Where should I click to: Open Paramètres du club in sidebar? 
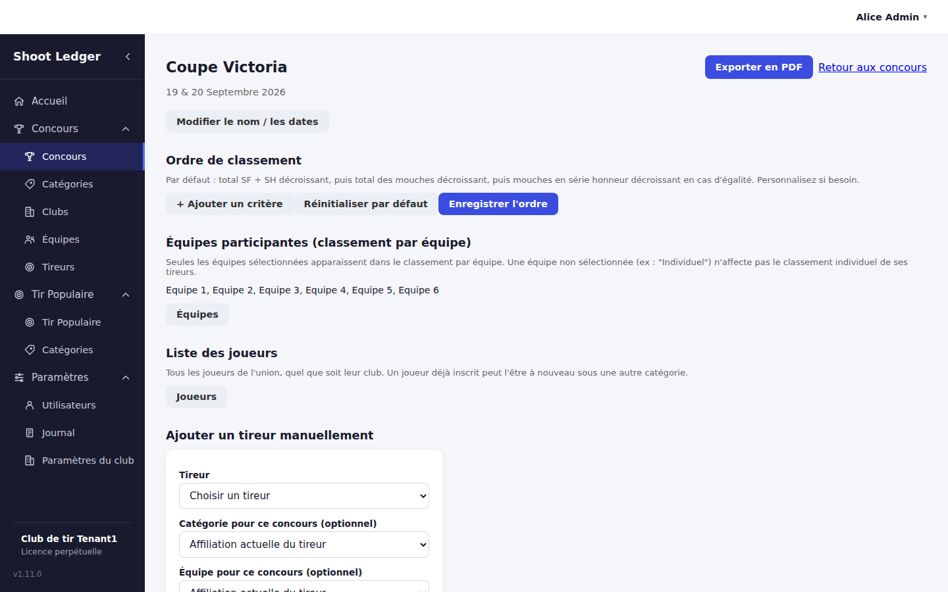click(x=72, y=460)
